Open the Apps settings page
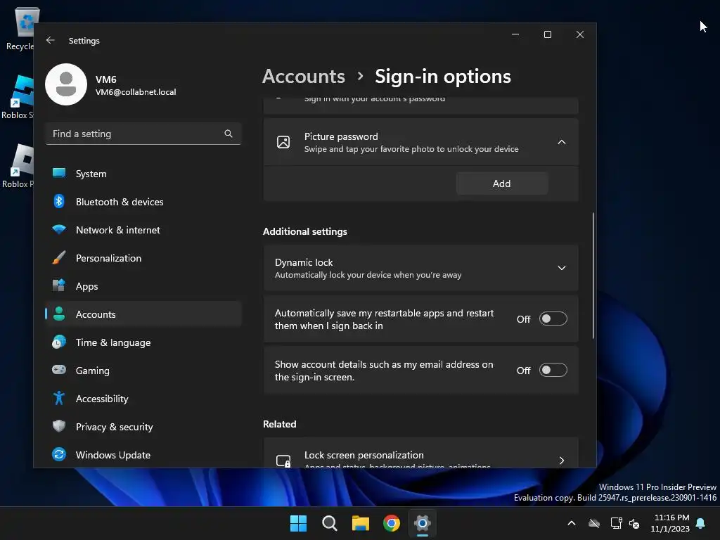The image size is (720, 540). pyautogui.click(x=143, y=286)
